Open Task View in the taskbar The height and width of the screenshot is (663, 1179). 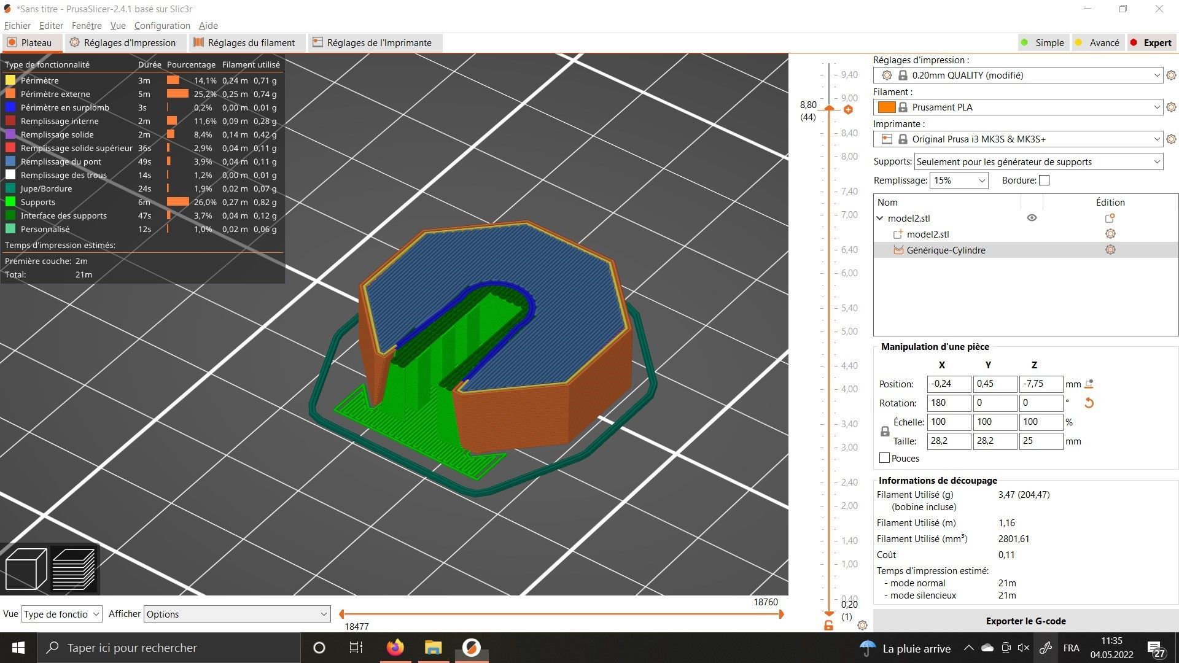[356, 648]
